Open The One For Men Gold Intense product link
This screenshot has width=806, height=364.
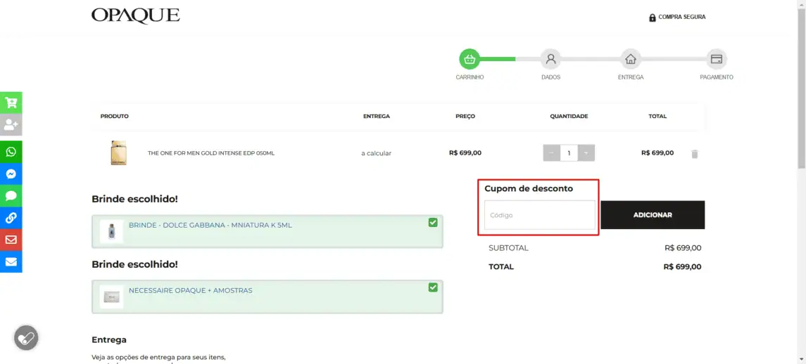click(x=210, y=153)
